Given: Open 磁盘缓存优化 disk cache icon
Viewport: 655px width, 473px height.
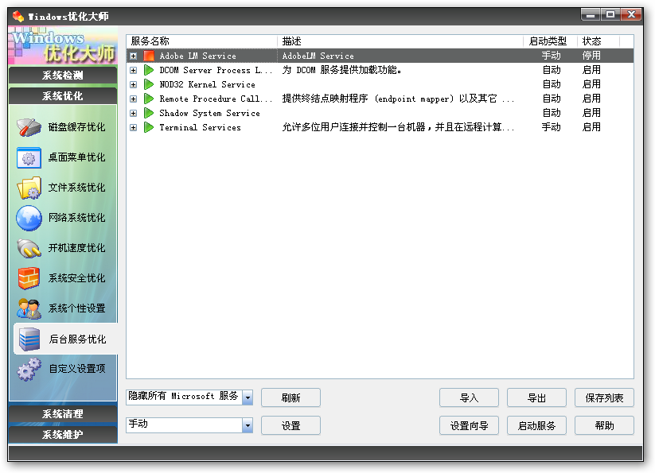Looking at the screenshot, I should (29, 127).
